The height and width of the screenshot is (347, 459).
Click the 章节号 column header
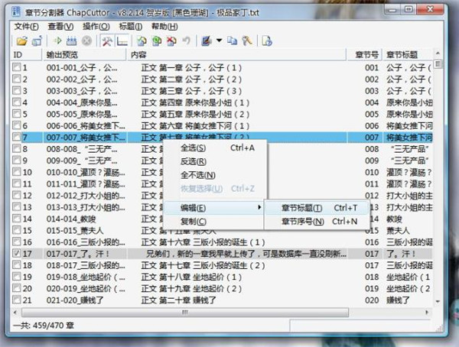[x=365, y=55]
